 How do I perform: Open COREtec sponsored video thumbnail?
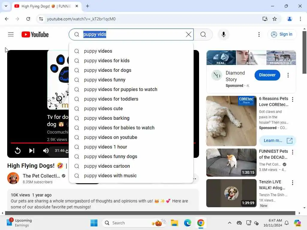(231, 121)
